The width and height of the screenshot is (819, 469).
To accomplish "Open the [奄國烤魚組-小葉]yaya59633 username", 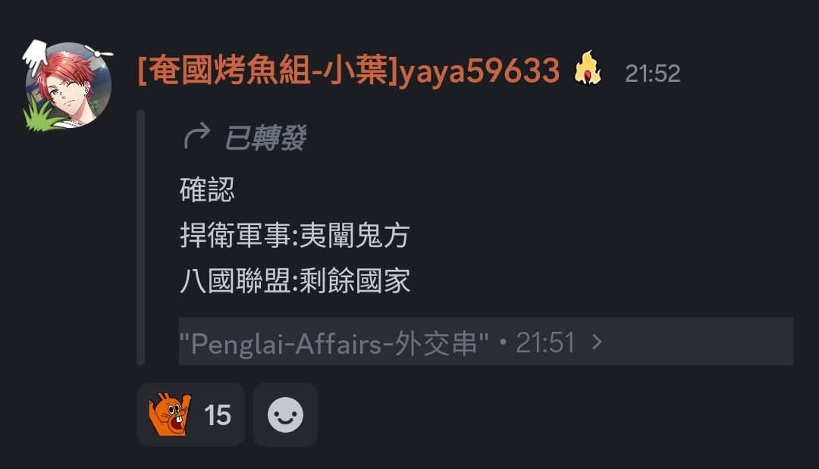I will [x=348, y=70].
